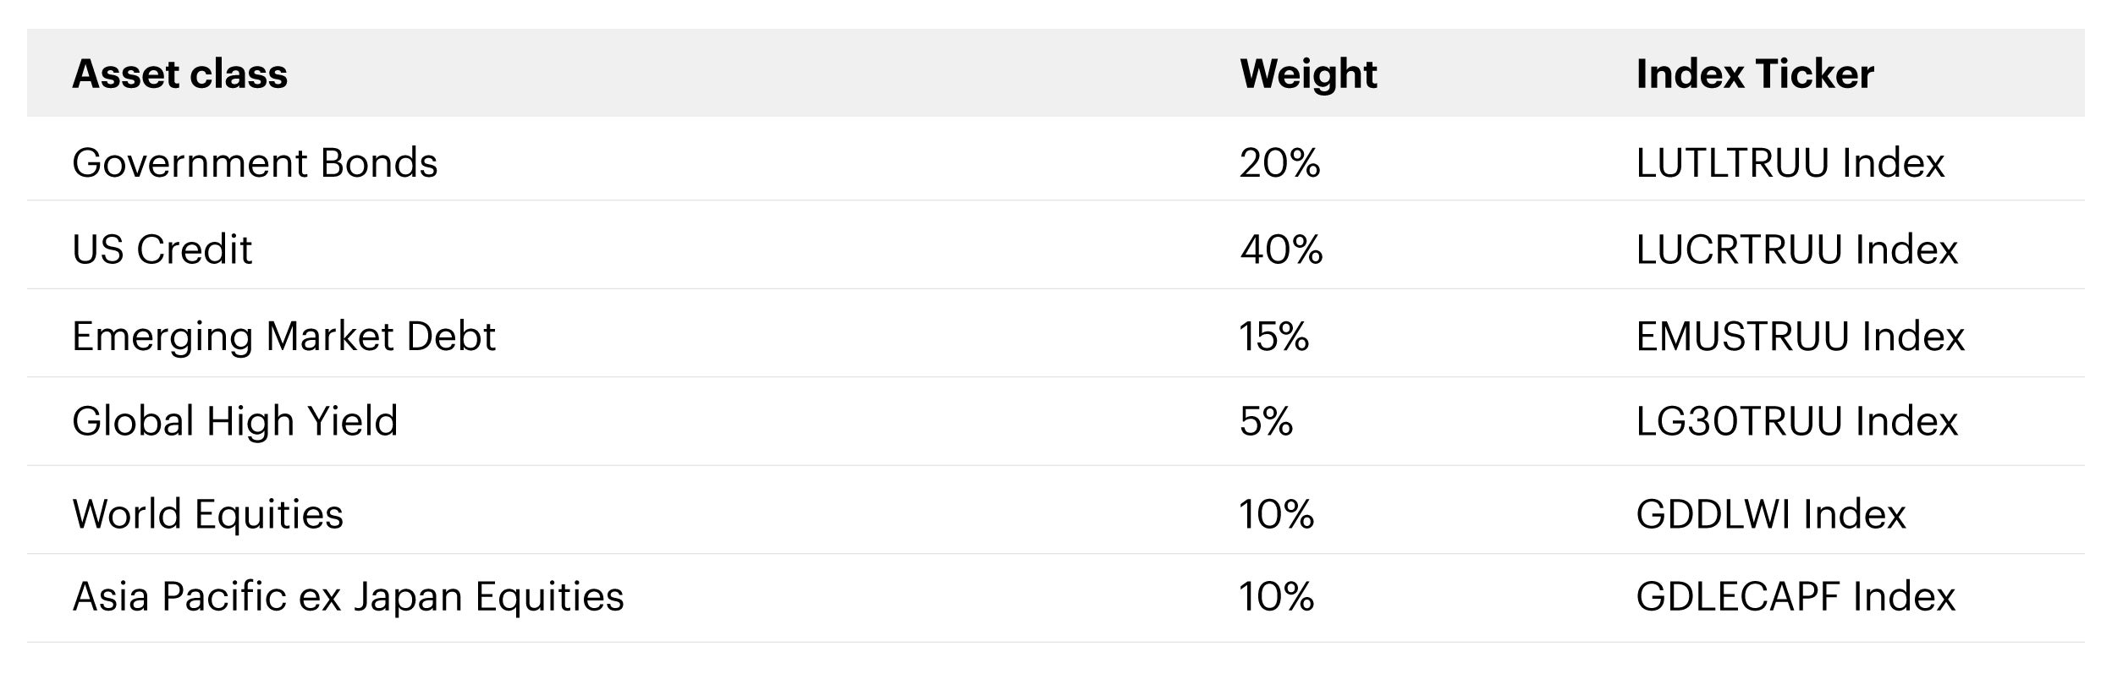Image resolution: width=2112 pixels, height=674 pixels.
Task: Select the LG30TRUU Index ticker
Action: (x=1796, y=421)
